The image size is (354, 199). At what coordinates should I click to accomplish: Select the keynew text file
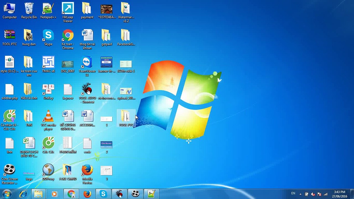click(x=68, y=92)
